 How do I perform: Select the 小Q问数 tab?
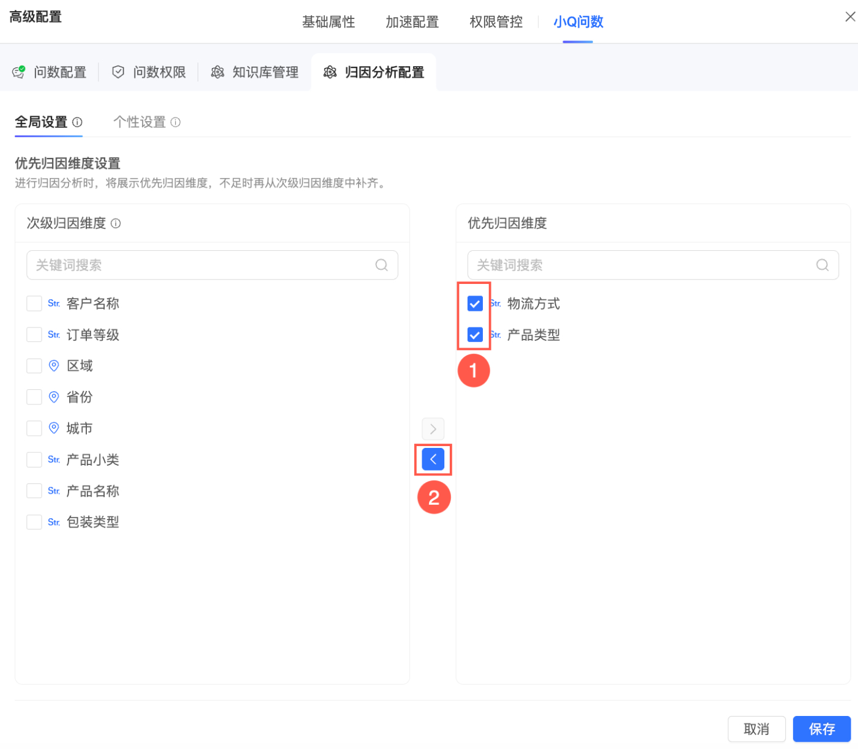tap(578, 22)
